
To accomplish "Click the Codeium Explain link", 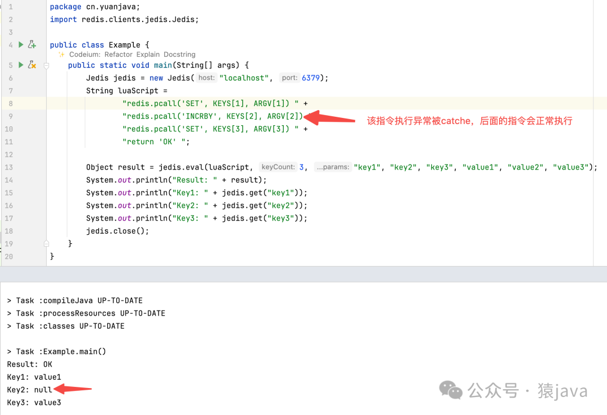I will (148, 54).
